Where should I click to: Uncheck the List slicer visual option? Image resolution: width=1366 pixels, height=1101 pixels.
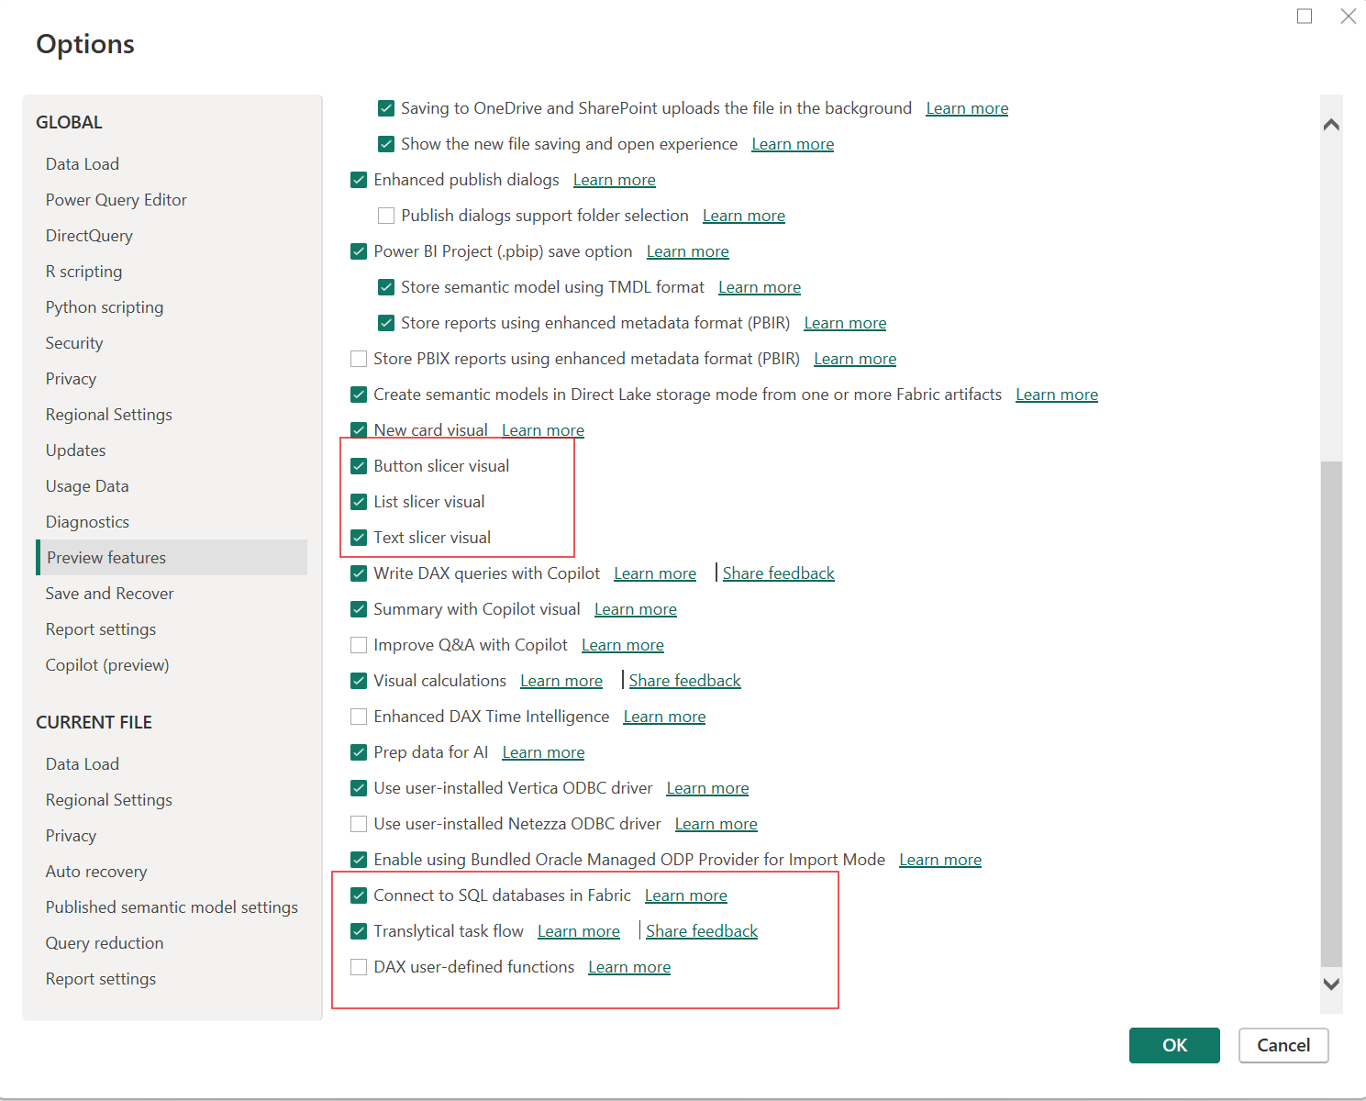[x=358, y=501]
